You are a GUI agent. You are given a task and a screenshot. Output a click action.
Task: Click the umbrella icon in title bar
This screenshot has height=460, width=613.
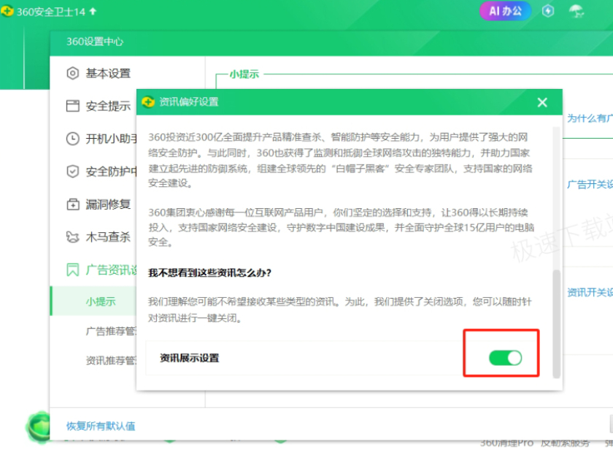577,11
